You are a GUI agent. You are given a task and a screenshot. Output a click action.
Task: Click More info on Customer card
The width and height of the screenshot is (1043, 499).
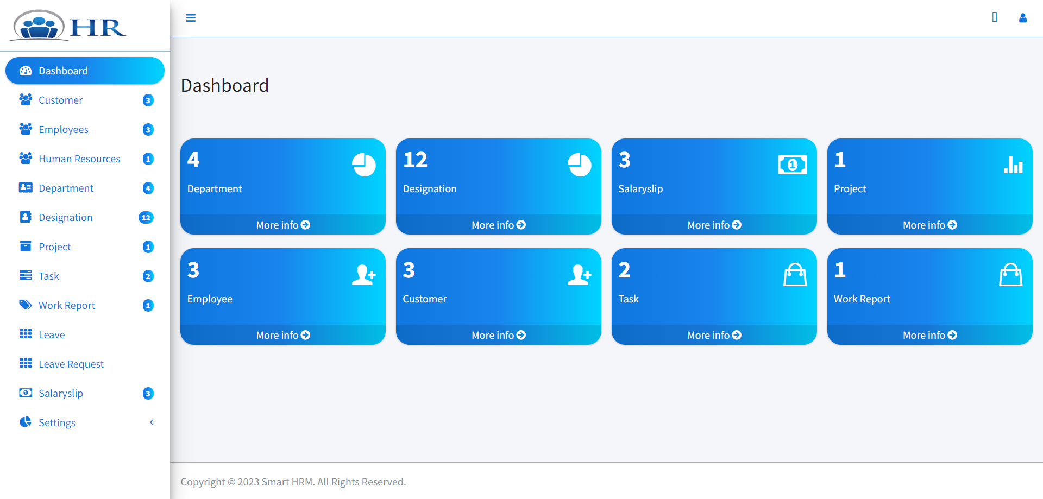[498, 335]
